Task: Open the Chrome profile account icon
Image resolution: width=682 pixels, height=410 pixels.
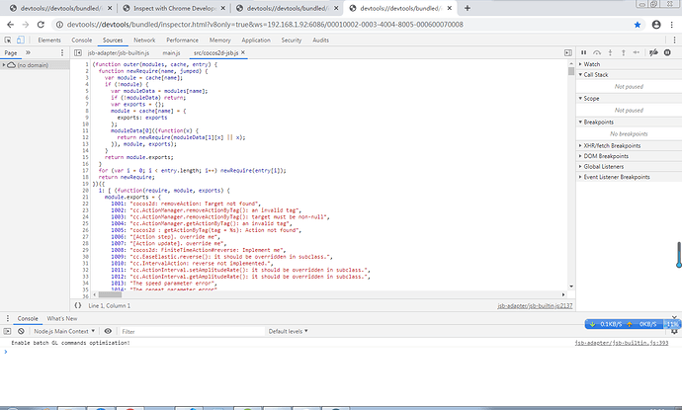Action: pyautogui.click(x=656, y=25)
